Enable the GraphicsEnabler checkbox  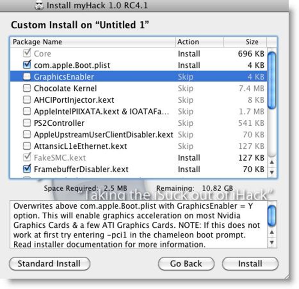coord(27,77)
